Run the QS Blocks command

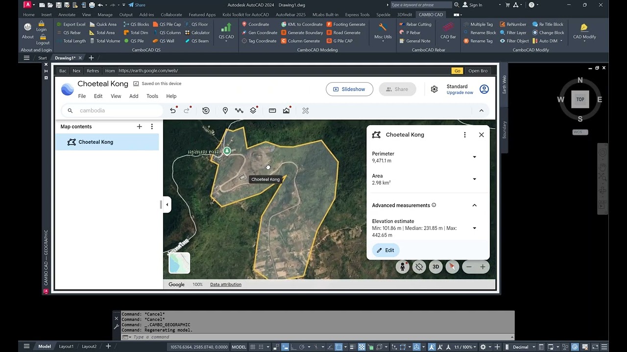(136, 24)
